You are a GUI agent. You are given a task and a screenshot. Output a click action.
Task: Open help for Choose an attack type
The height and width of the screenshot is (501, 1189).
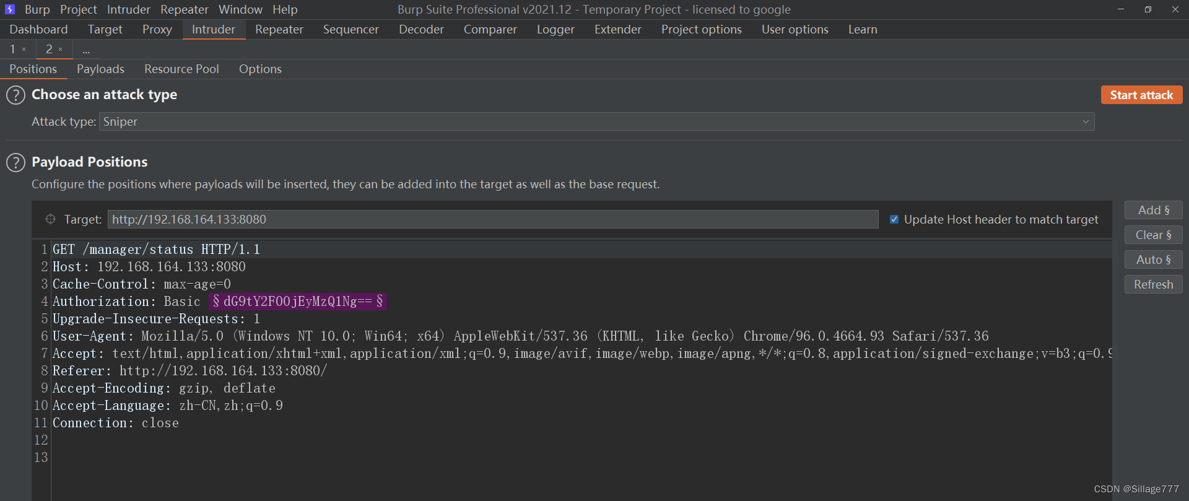click(15, 95)
